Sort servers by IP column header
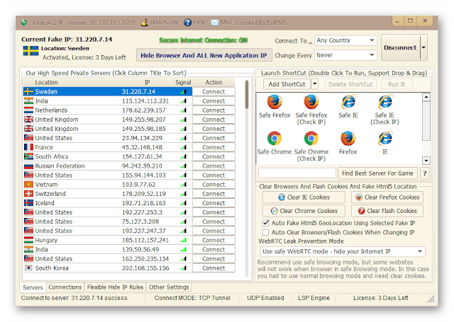This screenshot has height=322, width=454. [148, 82]
